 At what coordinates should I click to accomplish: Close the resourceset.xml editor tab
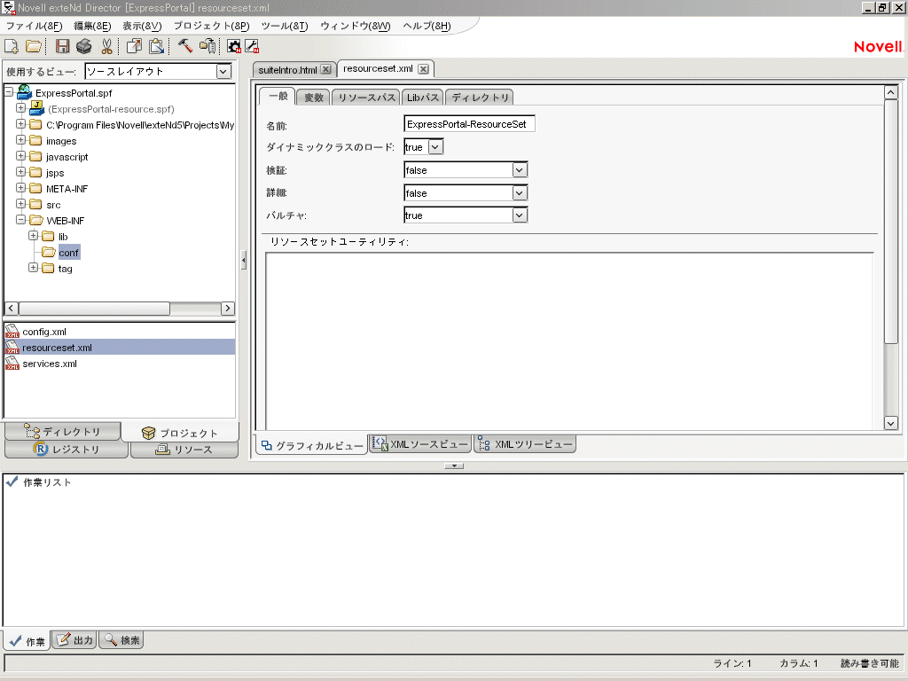[423, 69]
